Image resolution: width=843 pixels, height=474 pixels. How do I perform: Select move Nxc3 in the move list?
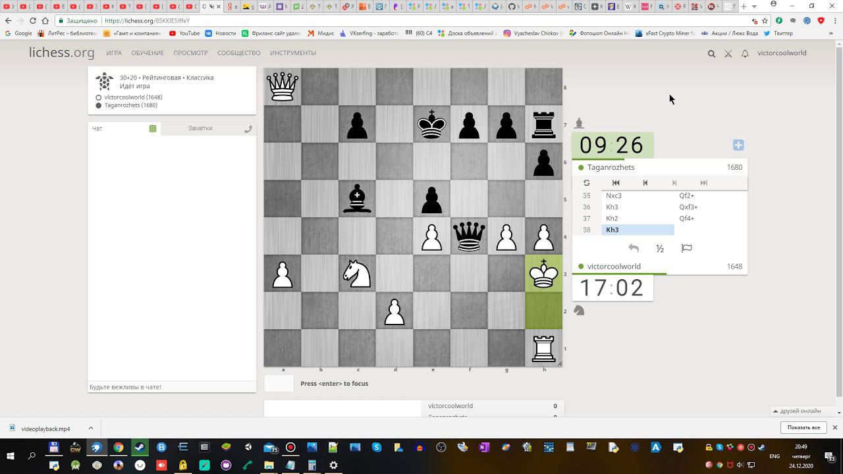point(638,196)
